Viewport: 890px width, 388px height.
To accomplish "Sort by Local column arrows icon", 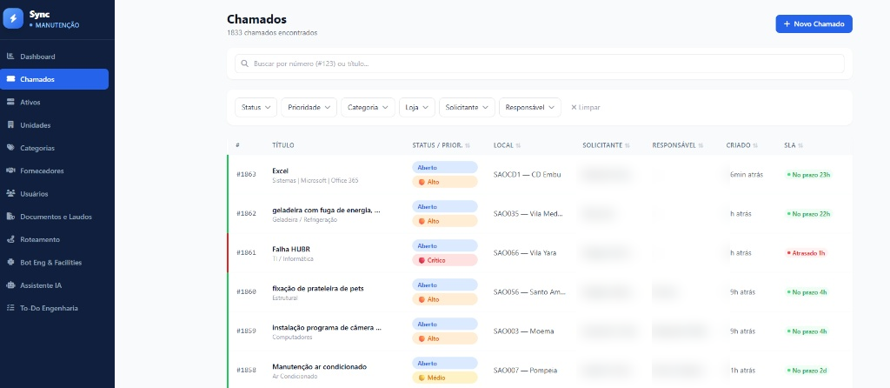I will tap(518, 145).
